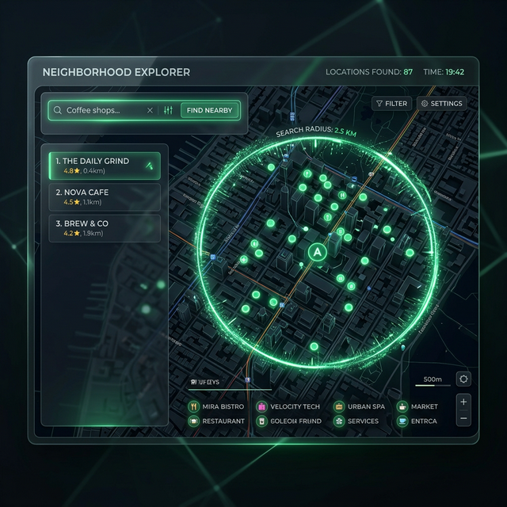
Task: Click the navigate arrow on The Daily Grind
Action: coord(148,165)
